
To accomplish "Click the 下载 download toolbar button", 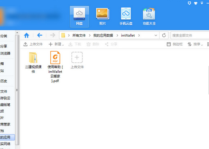I will pos(75,44).
